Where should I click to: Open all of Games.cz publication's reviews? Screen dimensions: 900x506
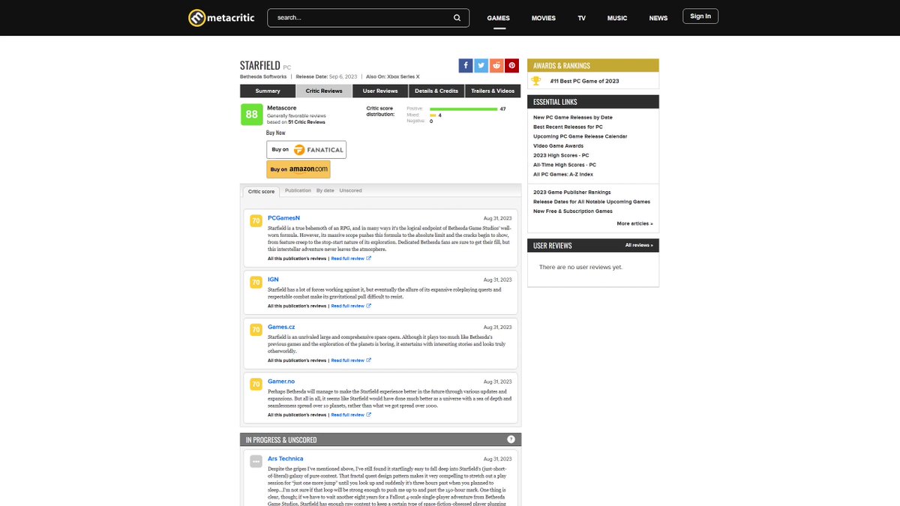(297, 361)
